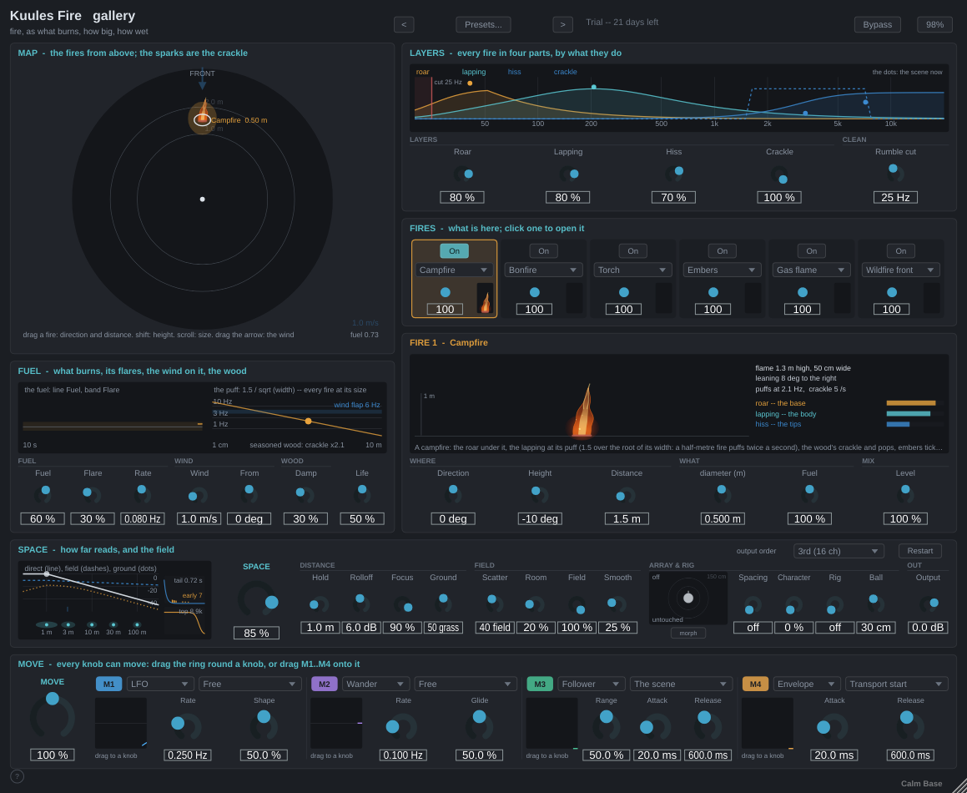Click the 1 m distance marker in Space graph
This screenshot has height=793, width=967.
46,624
